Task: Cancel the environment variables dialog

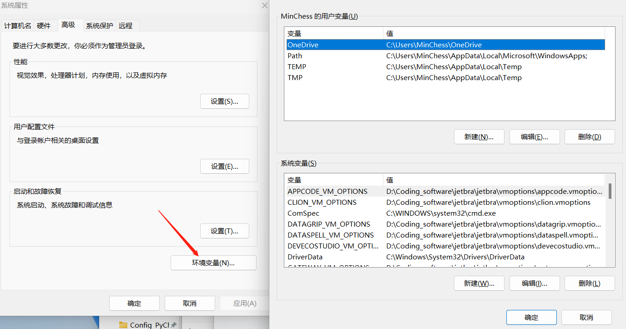Action: 586,317
